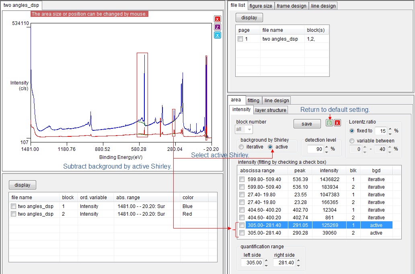Tick the page 1 checkbox in file list
415x274 pixels.
240,39
